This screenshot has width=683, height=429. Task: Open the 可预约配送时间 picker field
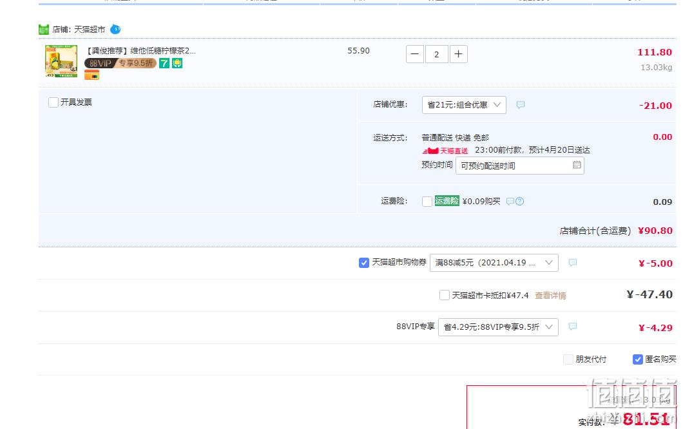click(x=519, y=166)
